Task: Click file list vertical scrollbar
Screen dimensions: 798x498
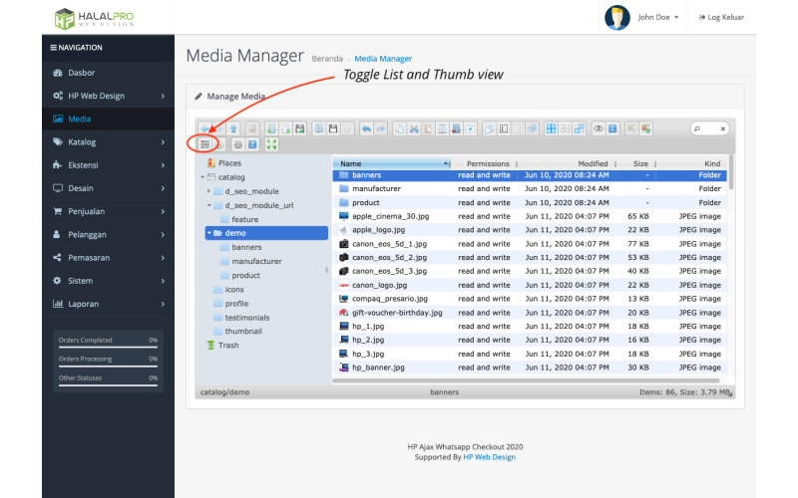Action: coord(731,171)
